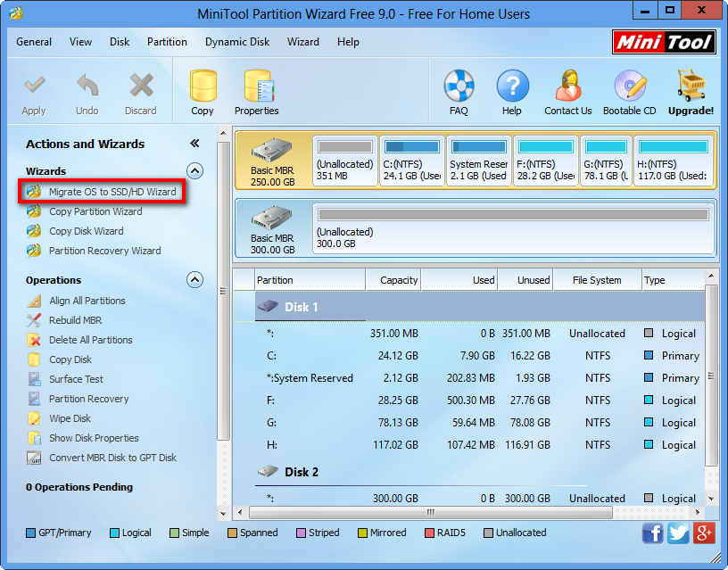
Task: Open the Wizard menu
Action: tap(303, 42)
